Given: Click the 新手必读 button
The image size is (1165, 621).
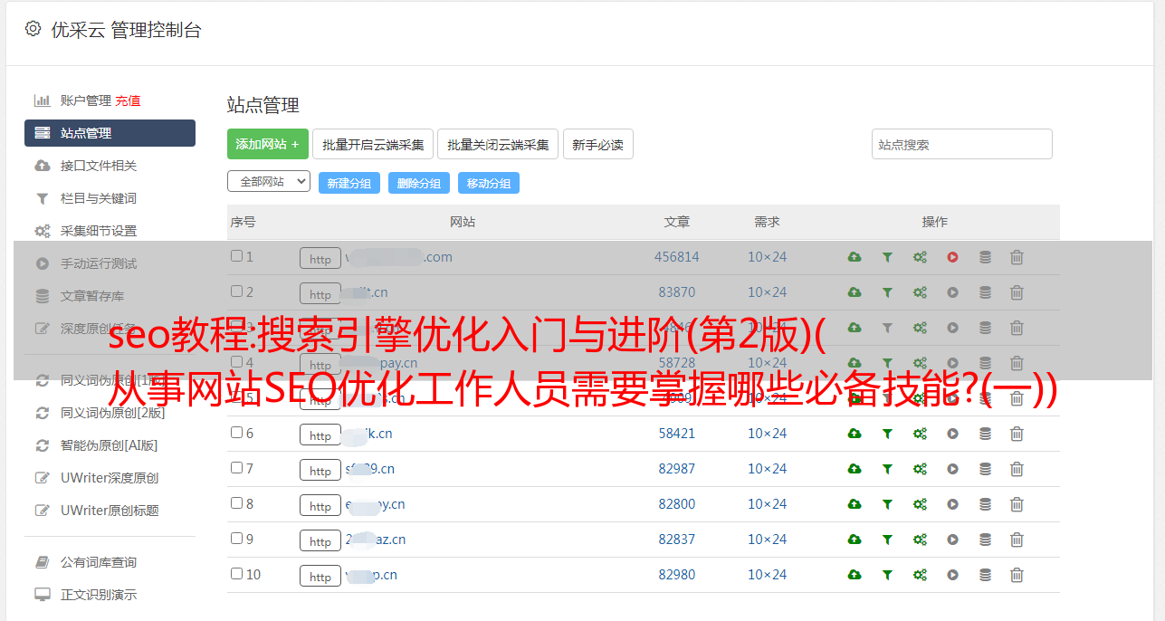Looking at the screenshot, I should tap(597, 144).
